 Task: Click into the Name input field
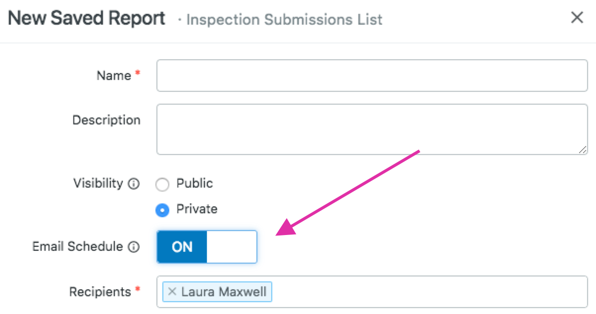pyautogui.click(x=372, y=76)
